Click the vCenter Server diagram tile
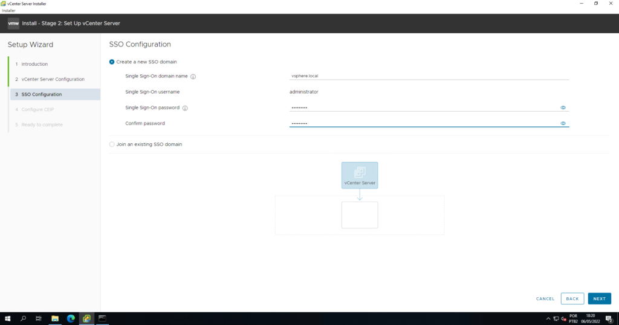The image size is (619, 325). (360, 175)
